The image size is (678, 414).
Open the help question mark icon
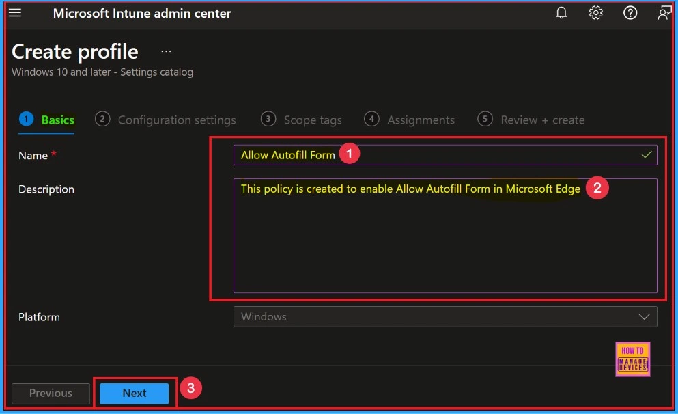coord(630,13)
